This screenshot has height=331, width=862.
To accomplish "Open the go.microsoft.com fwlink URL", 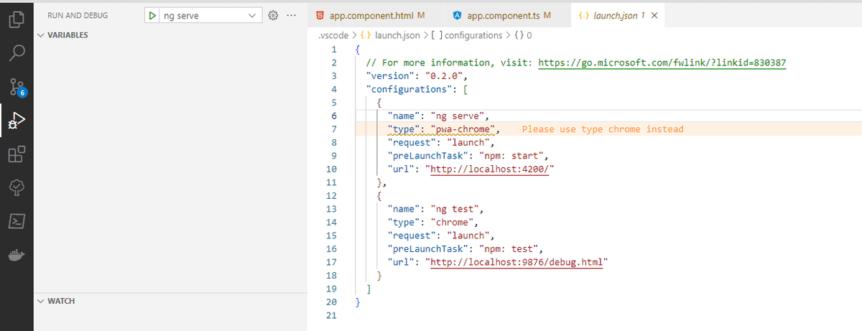I will (662, 63).
